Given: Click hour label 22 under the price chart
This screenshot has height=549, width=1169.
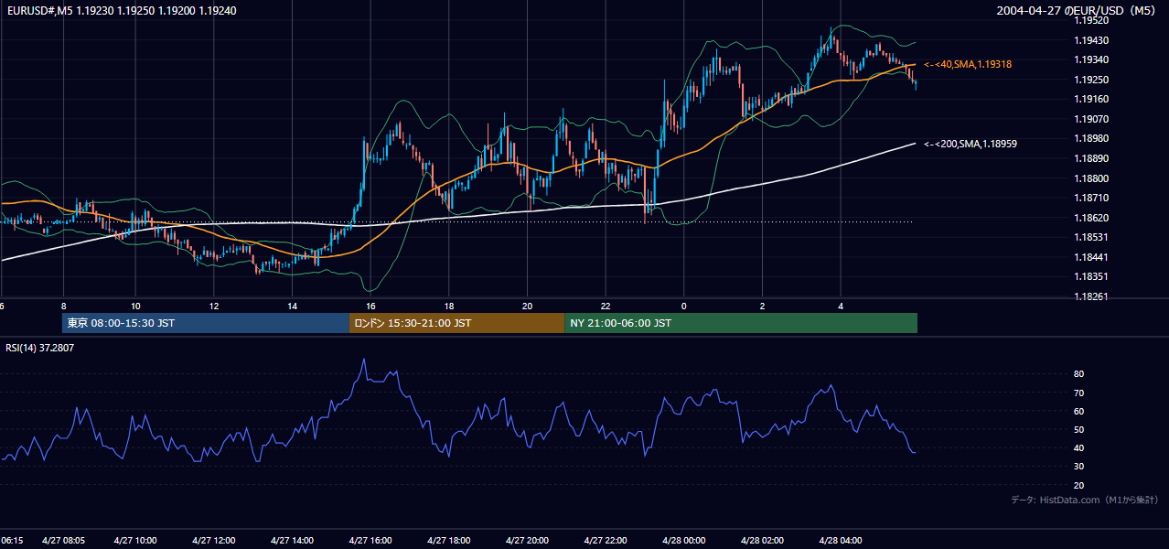Looking at the screenshot, I should point(606,306).
